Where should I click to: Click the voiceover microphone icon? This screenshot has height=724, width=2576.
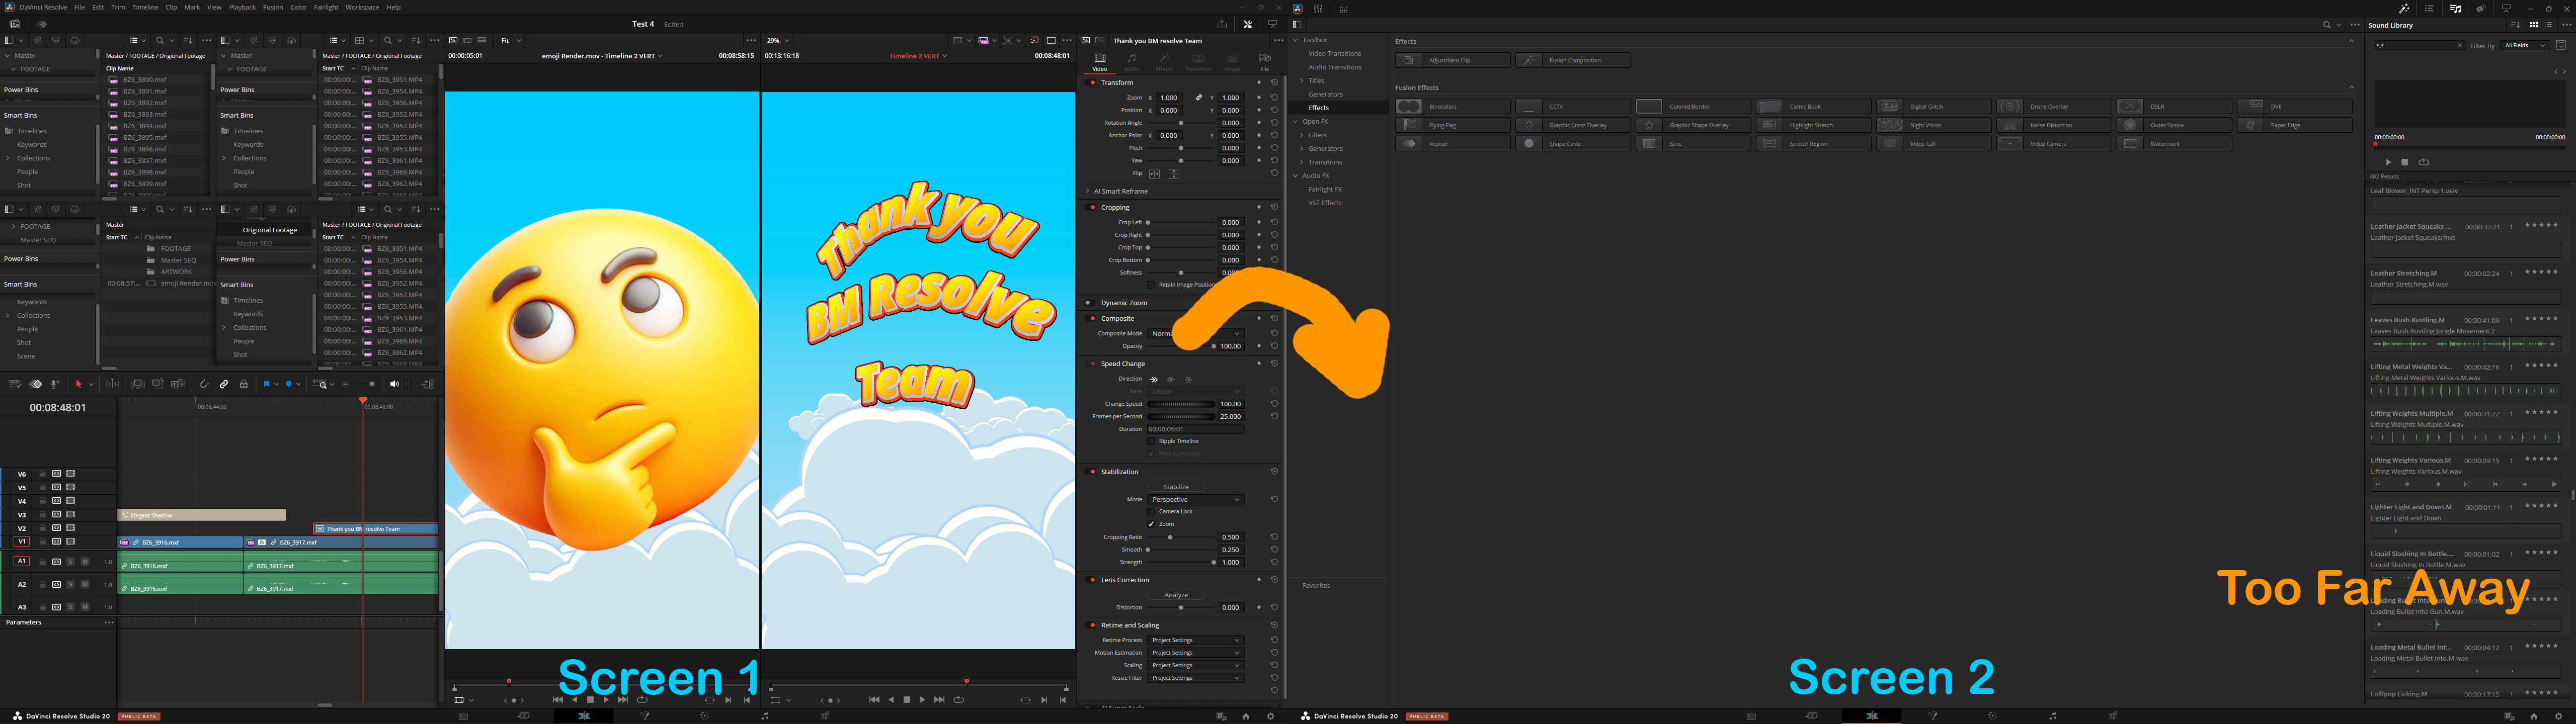coord(55,384)
